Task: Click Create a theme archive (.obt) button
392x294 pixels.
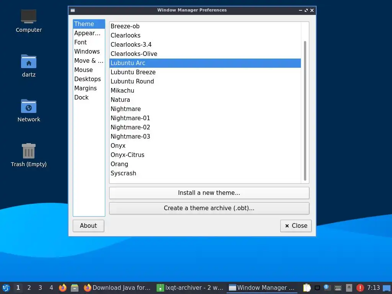Action: [209, 208]
